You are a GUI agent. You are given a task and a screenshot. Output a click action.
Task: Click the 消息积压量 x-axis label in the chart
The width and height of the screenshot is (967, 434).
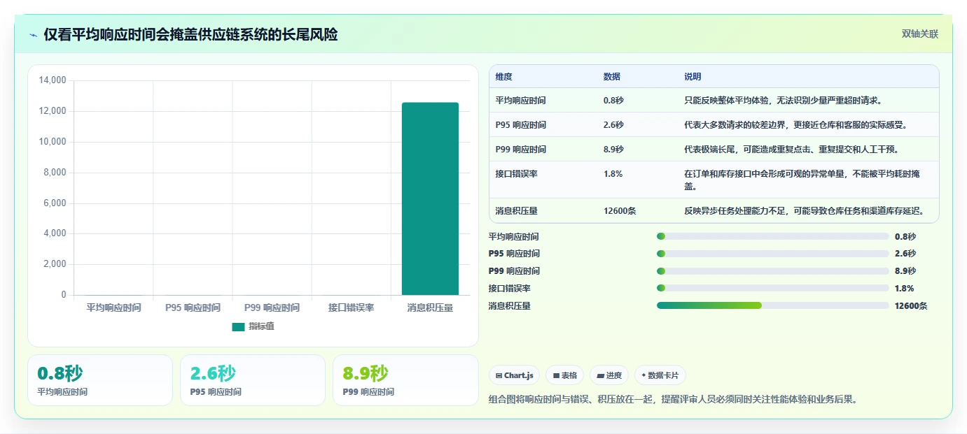click(430, 308)
